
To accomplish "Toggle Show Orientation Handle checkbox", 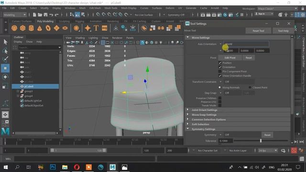I will coord(220,75).
